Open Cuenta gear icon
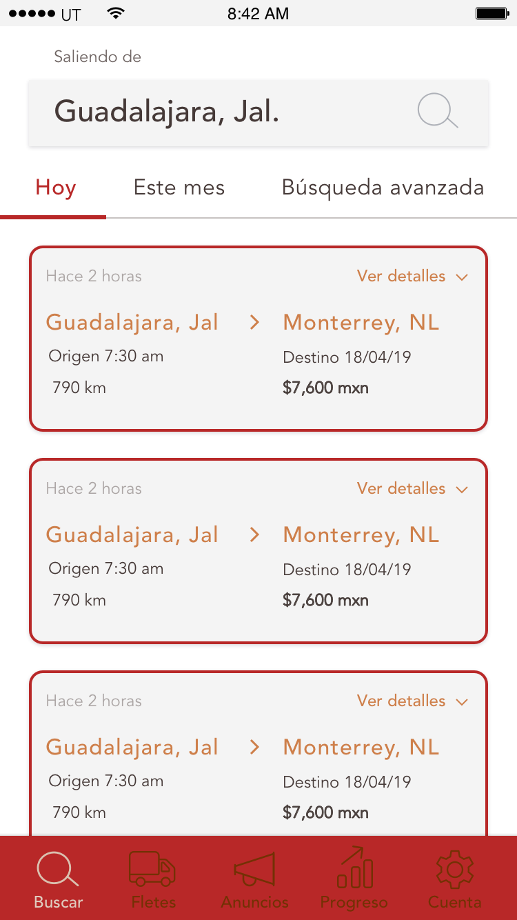The height and width of the screenshot is (920, 517). coord(455,870)
